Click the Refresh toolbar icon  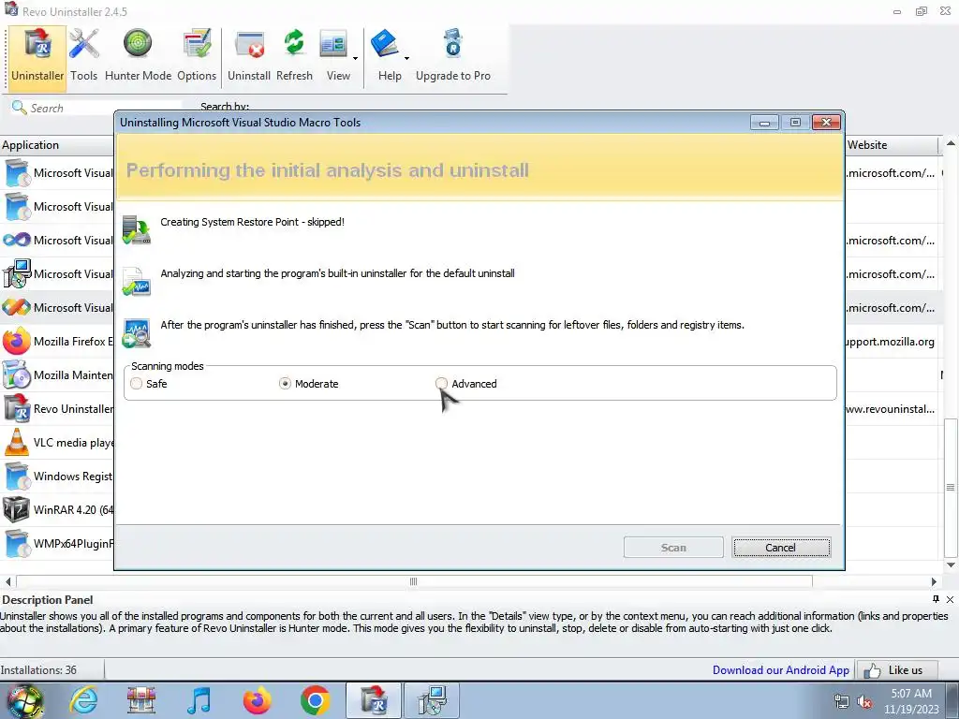click(294, 56)
